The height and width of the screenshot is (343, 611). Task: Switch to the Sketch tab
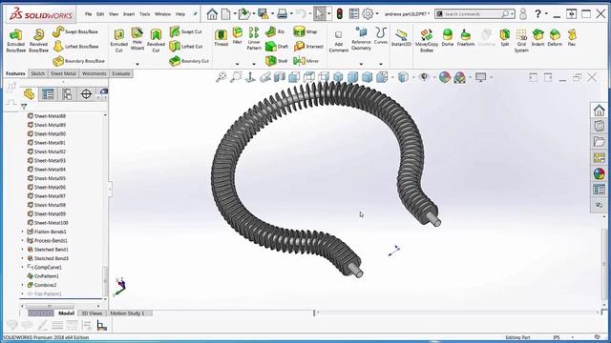coord(38,73)
